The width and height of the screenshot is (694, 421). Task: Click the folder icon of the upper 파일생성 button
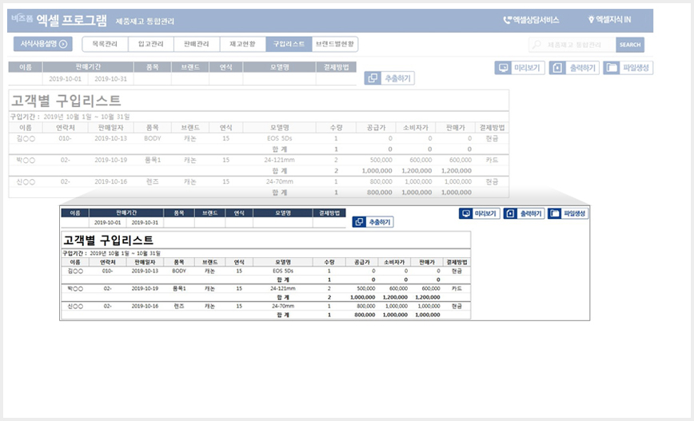pos(611,68)
